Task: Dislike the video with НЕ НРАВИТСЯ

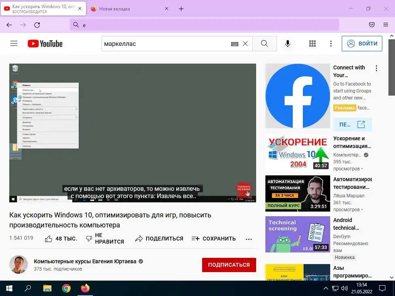Action: pyautogui.click(x=105, y=238)
